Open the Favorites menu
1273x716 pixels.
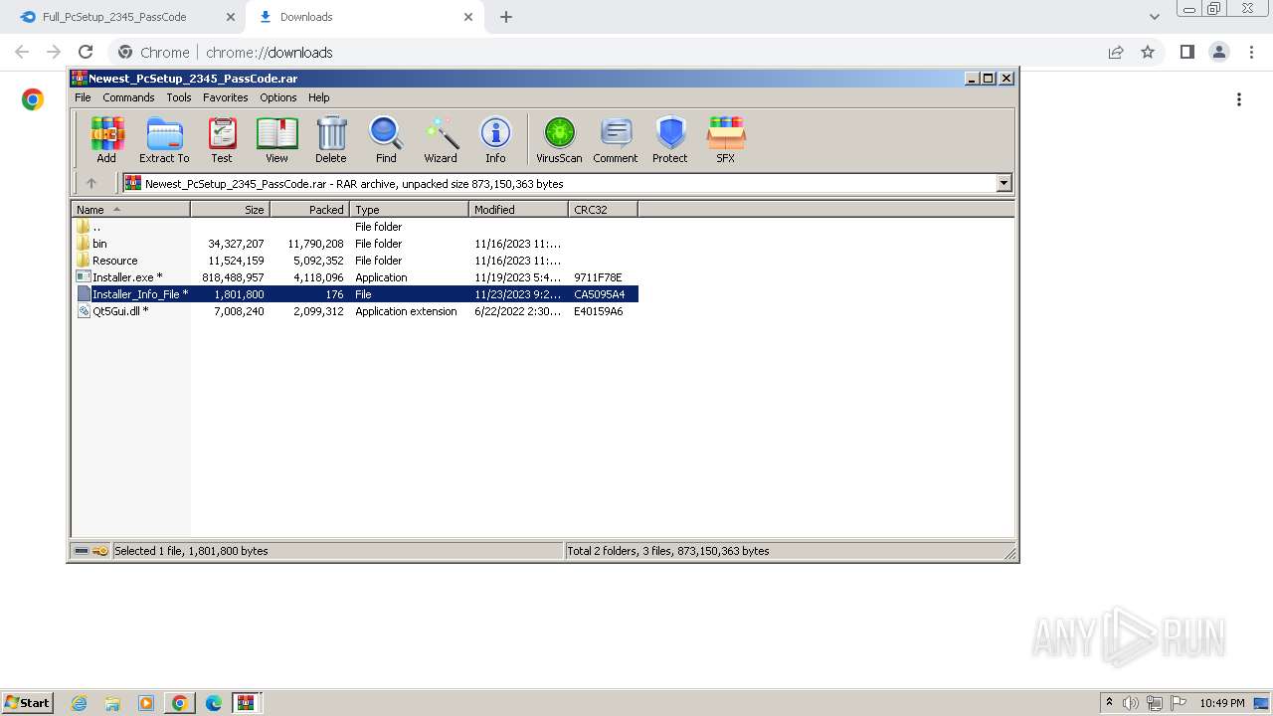tap(226, 97)
